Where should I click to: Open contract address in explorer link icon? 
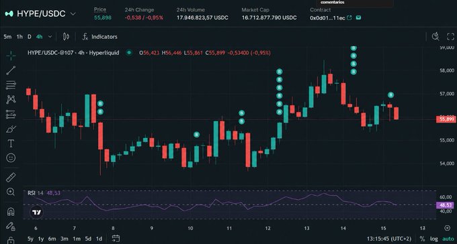pyautogui.click(x=349, y=17)
